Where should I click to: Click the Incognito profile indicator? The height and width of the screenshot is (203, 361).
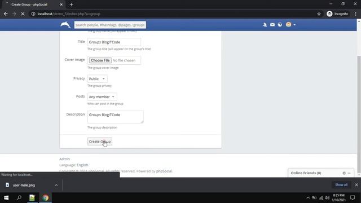tap(337, 14)
